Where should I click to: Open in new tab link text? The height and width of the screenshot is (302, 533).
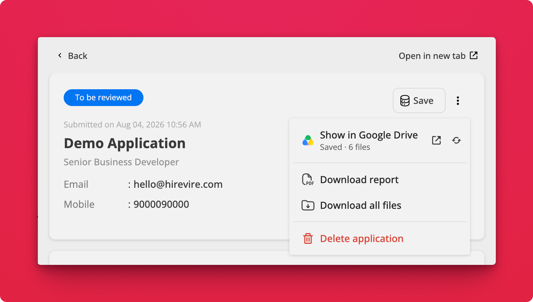click(432, 56)
